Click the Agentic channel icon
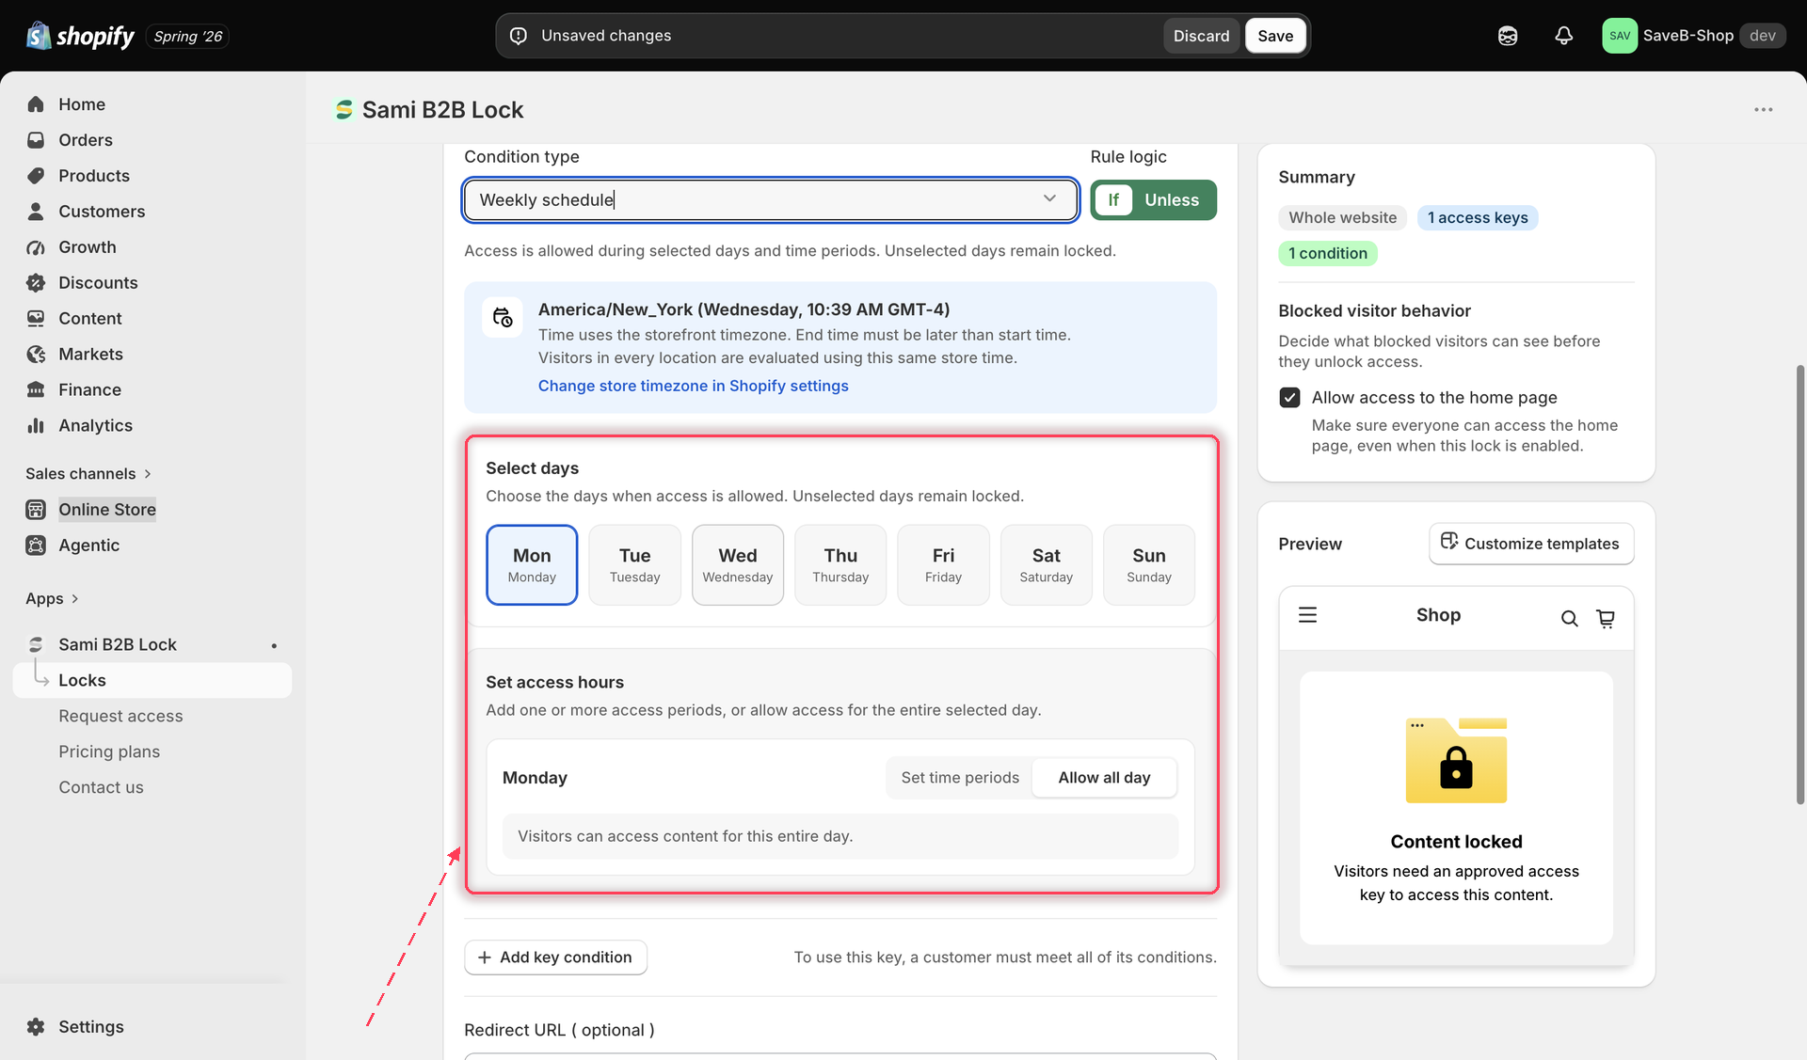The width and height of the screenshot is (1807, 1060). coord(36,546)
